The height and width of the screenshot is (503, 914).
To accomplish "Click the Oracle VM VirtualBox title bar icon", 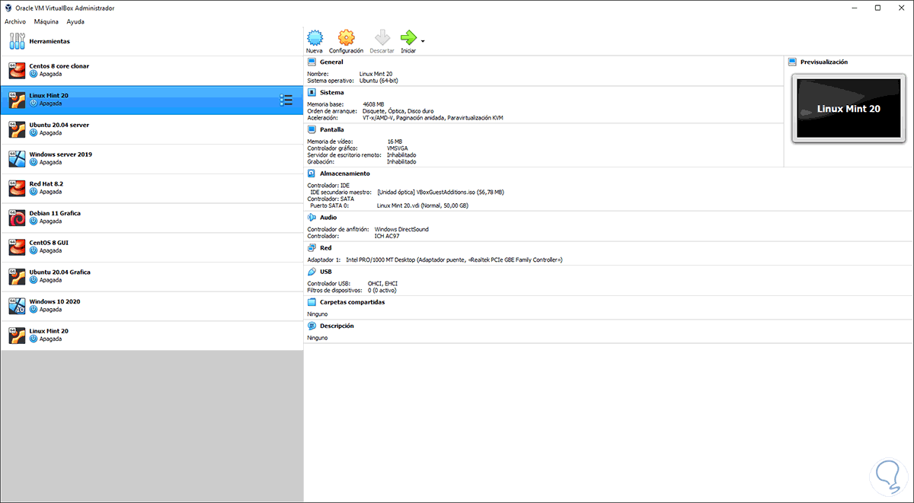I will (8, 7).
